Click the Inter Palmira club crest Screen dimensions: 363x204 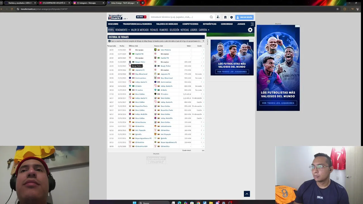point(155,50)
